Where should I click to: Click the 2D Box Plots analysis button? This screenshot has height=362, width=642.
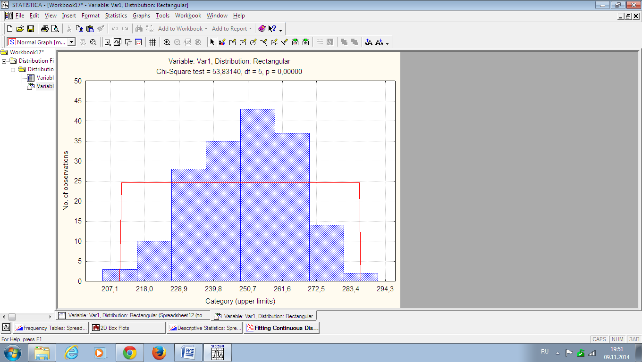[x=127, y=328]
